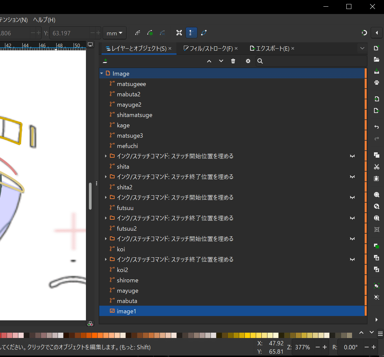Click the copy icon in sidebar
The image size is (384, 357).
click(377, 155)
